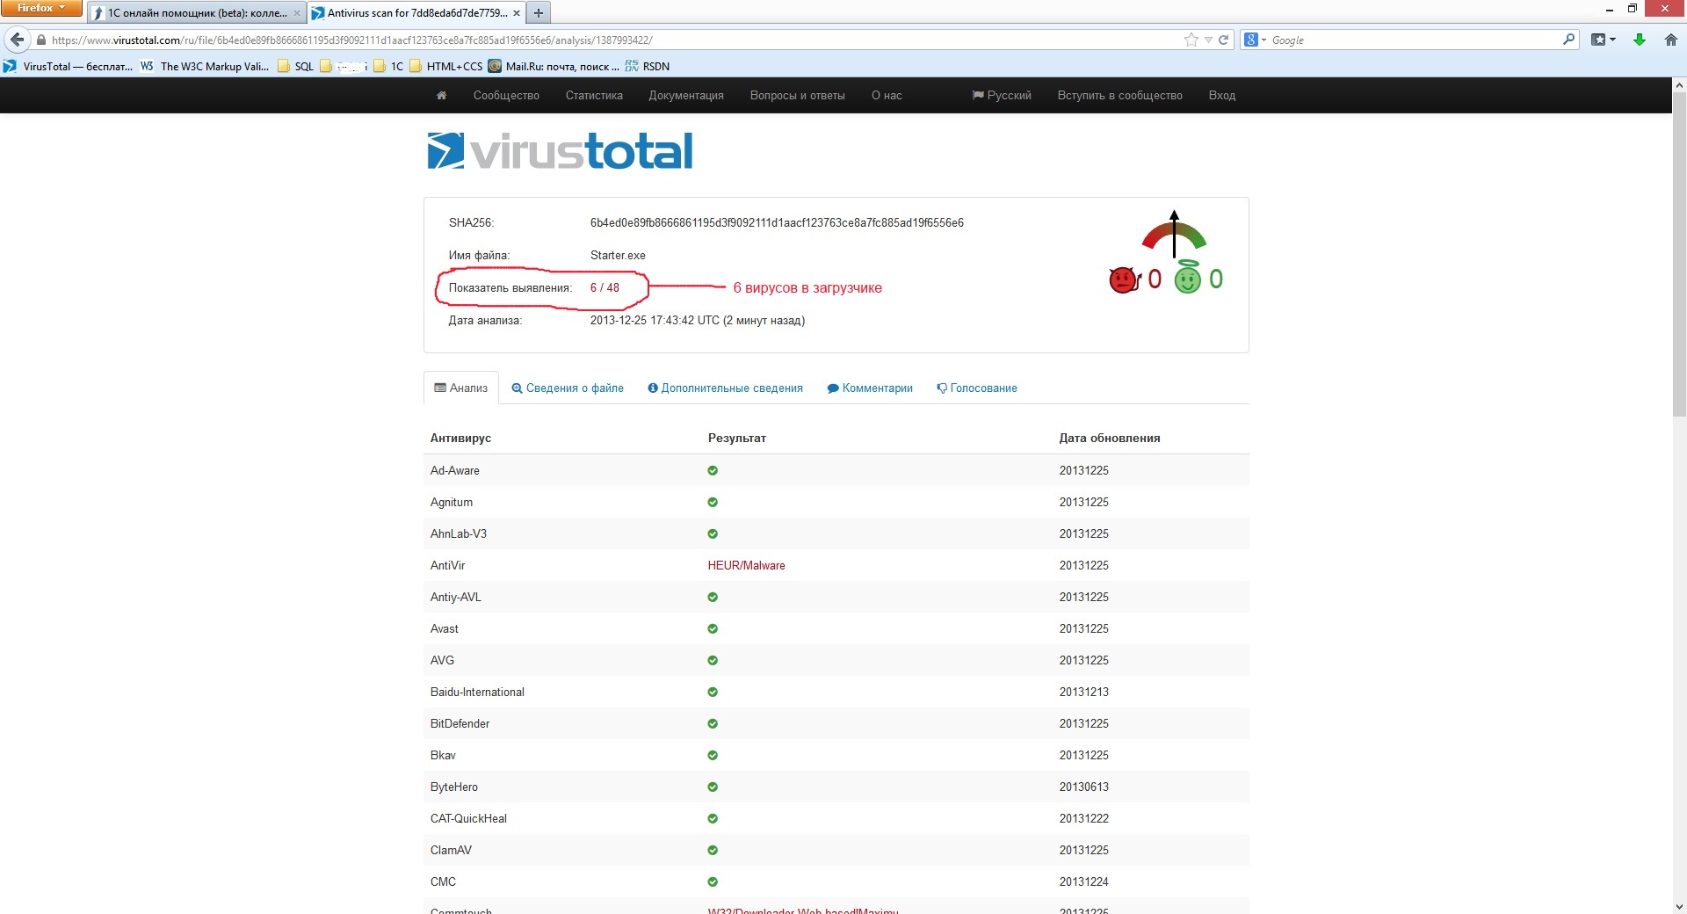Click the Firefox back arrow button
This screenshot has width=1687, height=914.
point(17,40)
